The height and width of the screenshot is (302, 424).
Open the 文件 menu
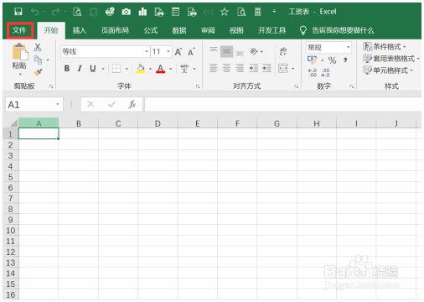pos(19,30)
